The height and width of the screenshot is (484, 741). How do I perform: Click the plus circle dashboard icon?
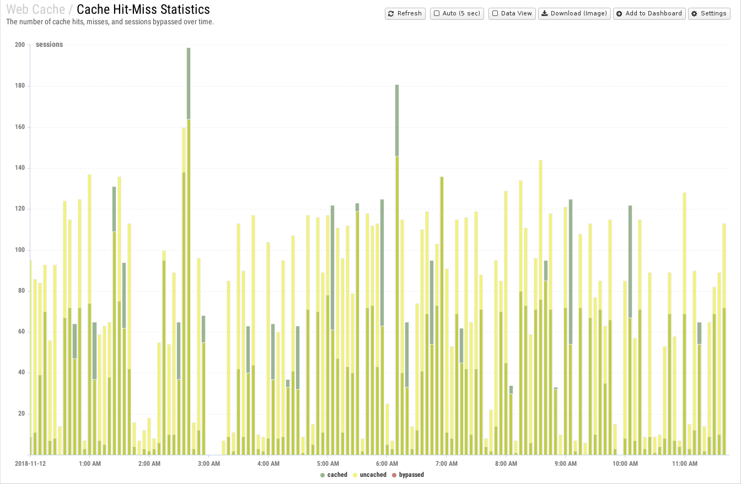click(619, 13)
